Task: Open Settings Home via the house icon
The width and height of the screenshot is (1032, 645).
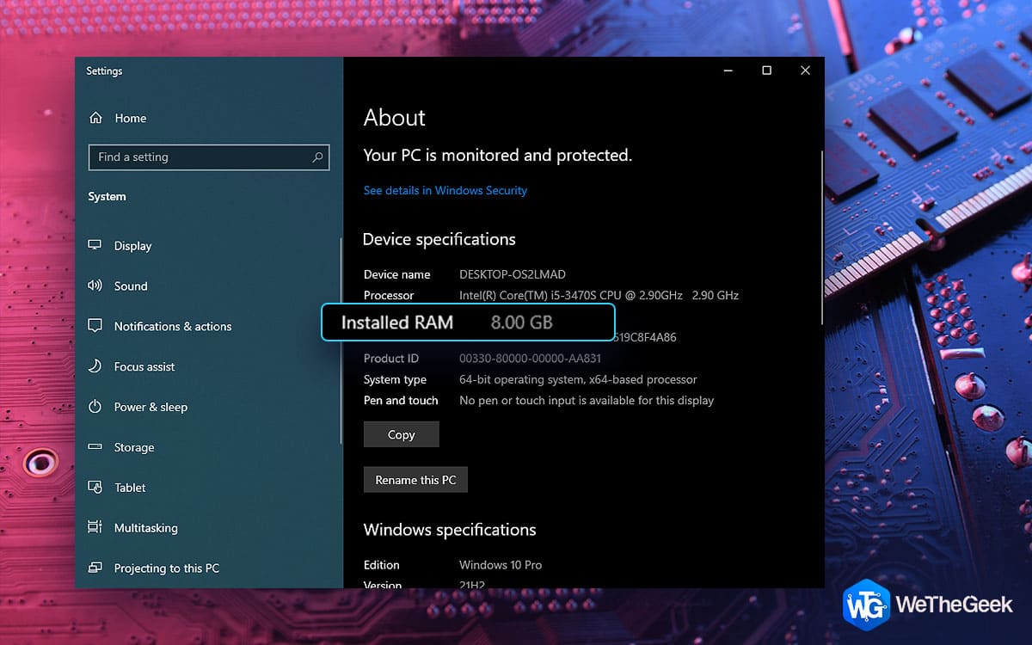Action: click(95, 119)
